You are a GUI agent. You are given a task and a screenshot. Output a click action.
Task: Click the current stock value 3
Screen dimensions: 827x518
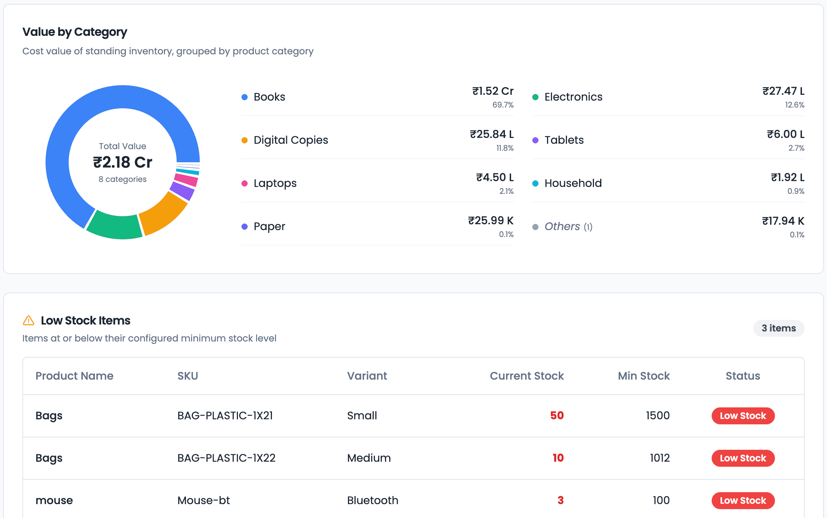(560, 501)
